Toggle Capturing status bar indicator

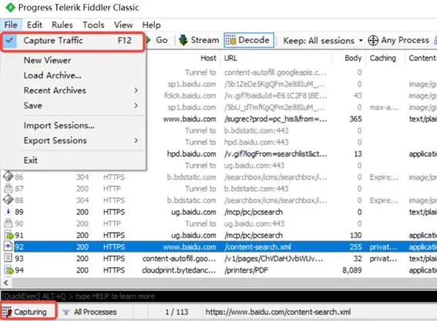28,312
